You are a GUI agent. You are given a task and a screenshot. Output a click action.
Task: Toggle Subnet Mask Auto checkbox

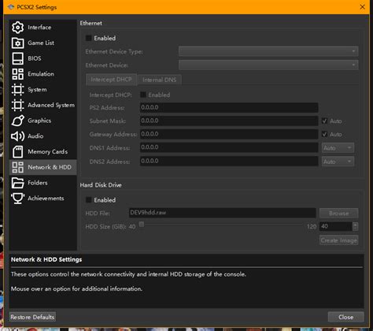[324, 121]
